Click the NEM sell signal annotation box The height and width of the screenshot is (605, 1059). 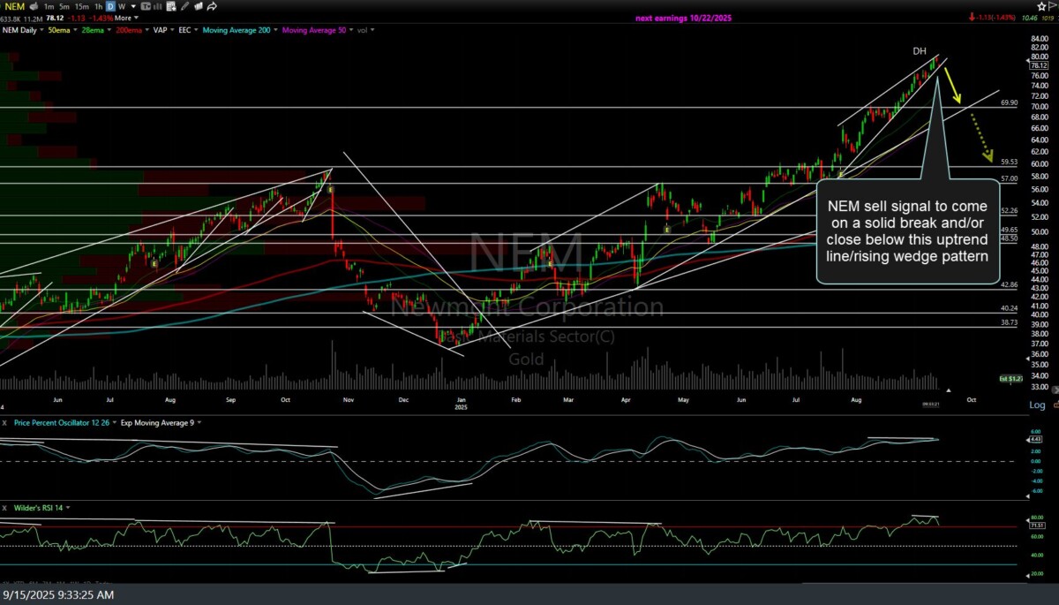907,231
